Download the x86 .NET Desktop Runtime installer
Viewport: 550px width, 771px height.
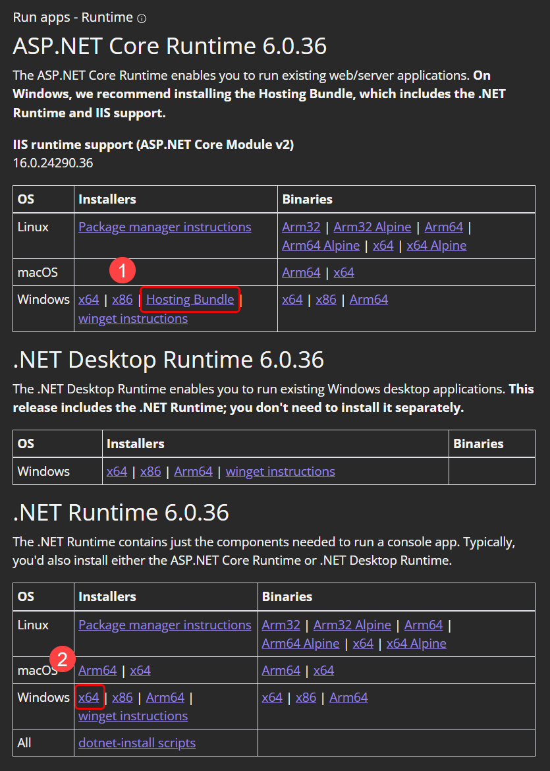(x=150, y=471)
